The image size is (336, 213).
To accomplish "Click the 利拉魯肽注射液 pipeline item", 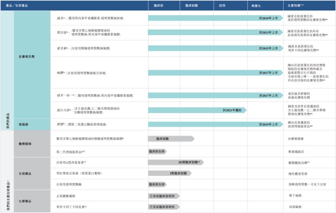I will point(79,173).
